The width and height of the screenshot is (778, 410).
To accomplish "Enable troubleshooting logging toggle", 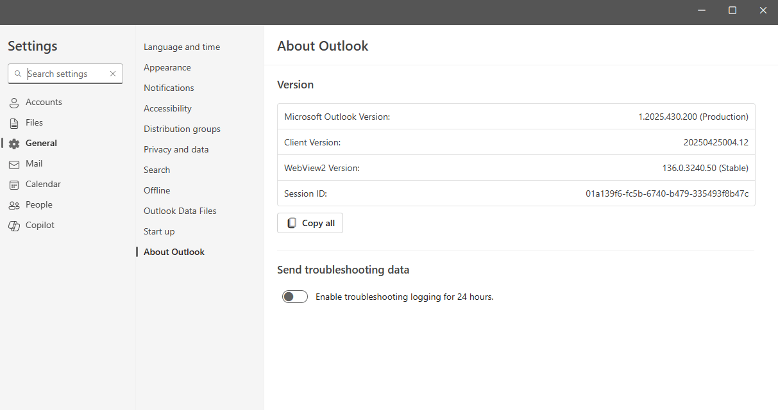I will [295, 297].
